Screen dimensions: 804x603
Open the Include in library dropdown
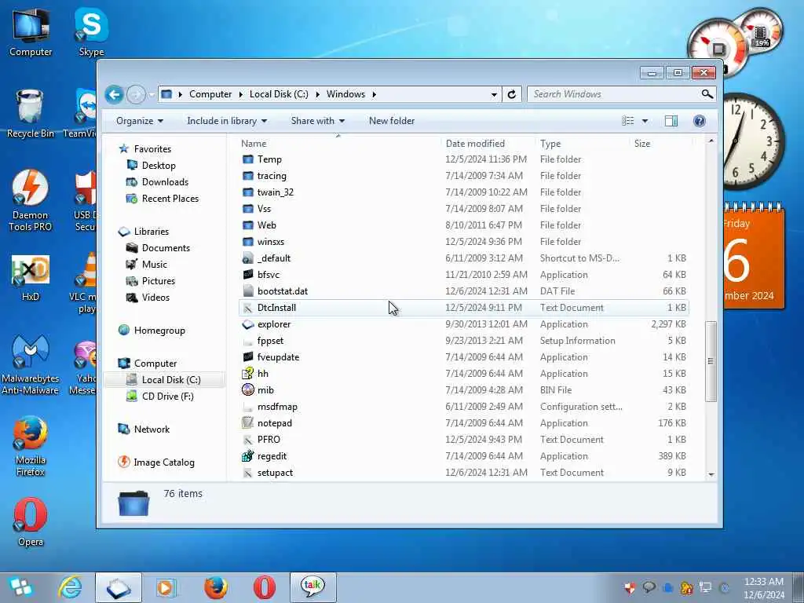tap(227, 121)
